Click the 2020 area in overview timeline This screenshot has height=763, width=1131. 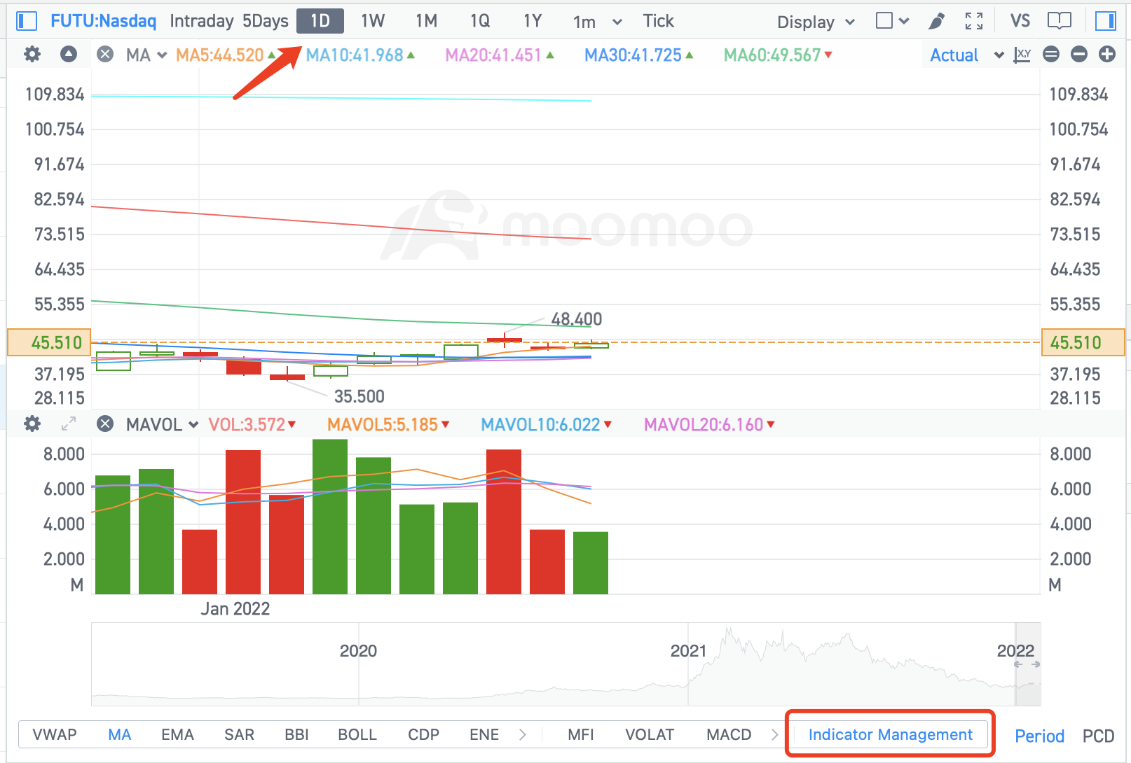[x=358, y=651]
